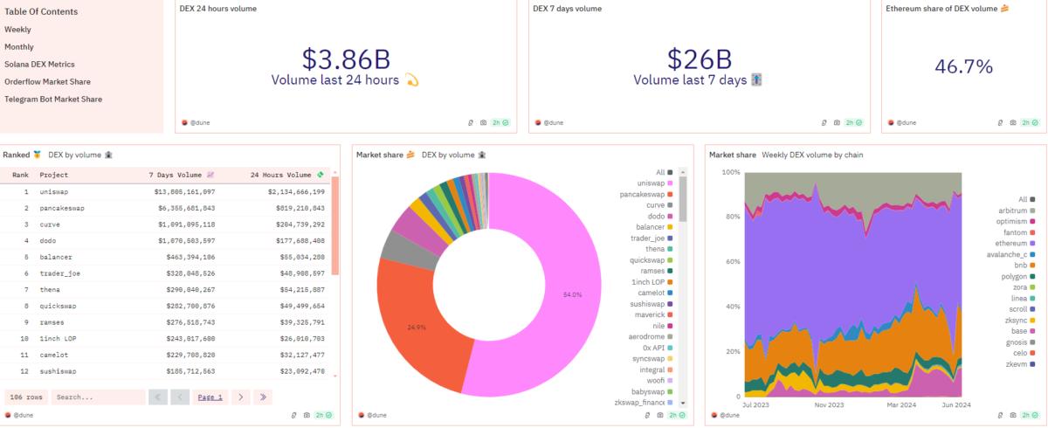The width and height of the screenshot is (1048, 428).
Task: Toggle curve series in pie legend
Action: coord(660,205)
